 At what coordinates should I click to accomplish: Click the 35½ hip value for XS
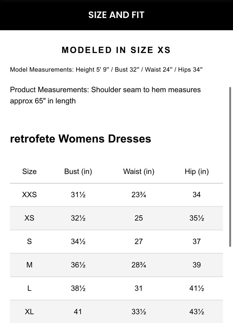point(197,218)
